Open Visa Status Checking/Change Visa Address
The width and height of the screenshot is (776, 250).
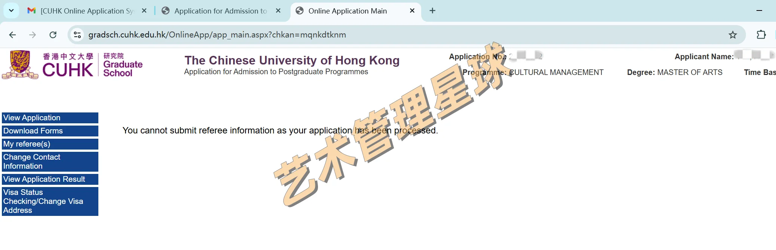click(50, 201)
